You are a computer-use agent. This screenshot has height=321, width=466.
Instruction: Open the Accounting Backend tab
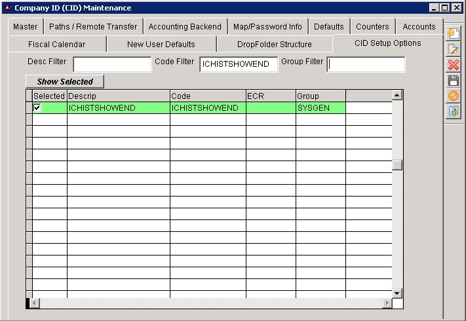coord(185,27)
